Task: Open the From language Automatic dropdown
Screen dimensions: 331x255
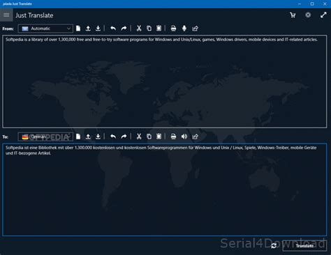Action: [45, 29]
